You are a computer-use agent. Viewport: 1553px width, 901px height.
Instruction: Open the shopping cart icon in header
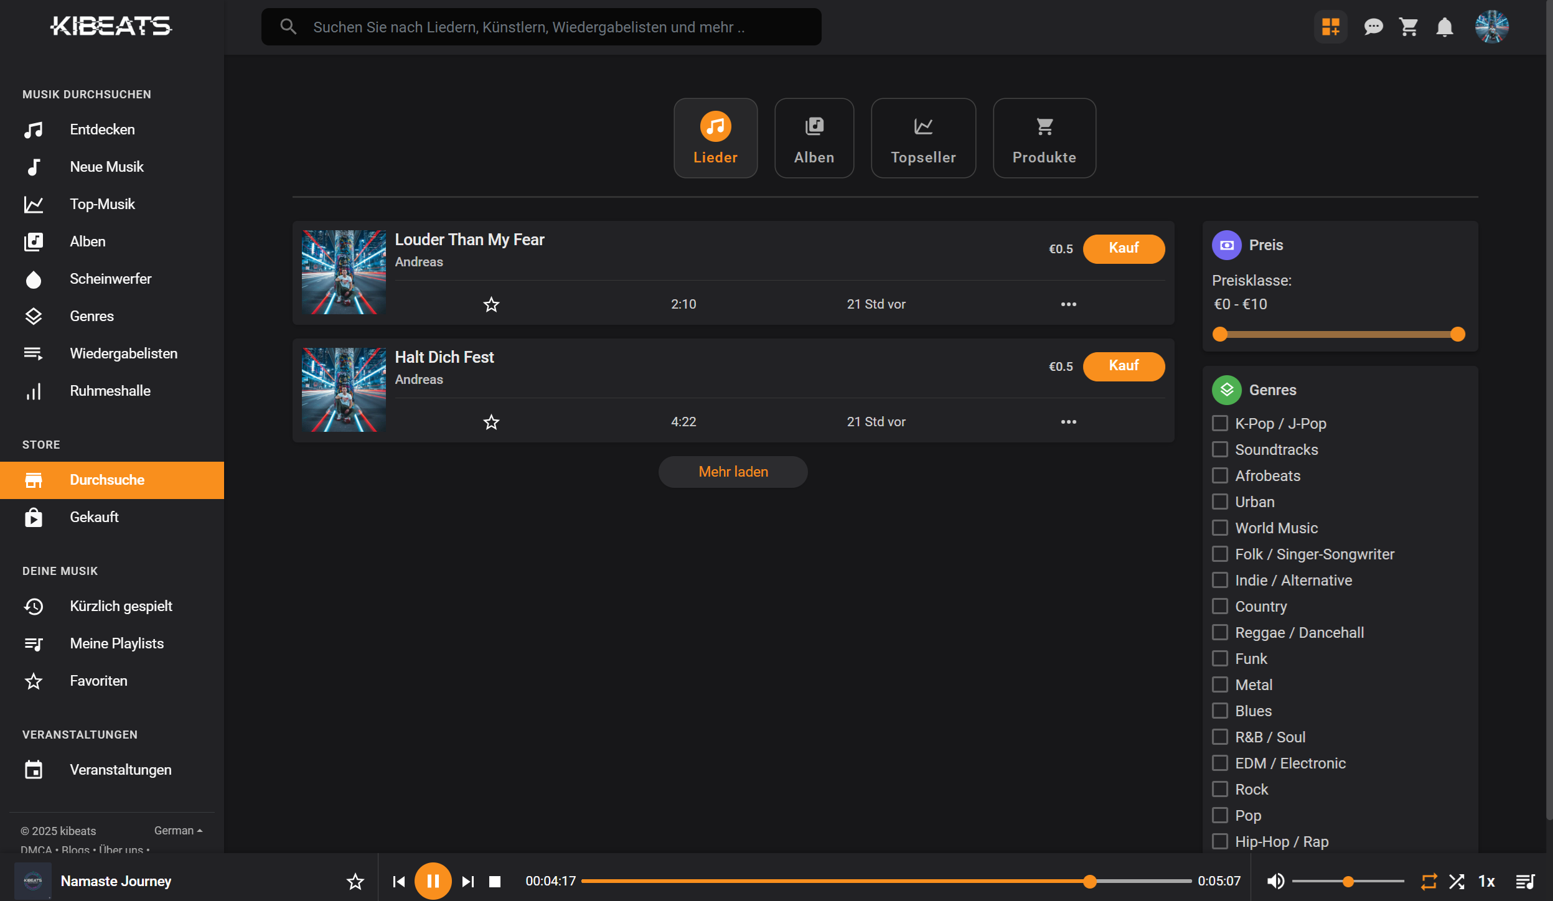click(1409, 27)
